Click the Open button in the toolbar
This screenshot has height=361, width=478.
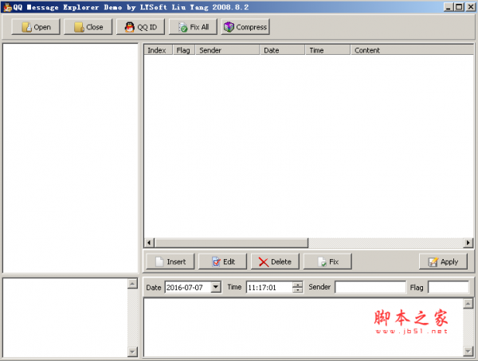(36, 27)
